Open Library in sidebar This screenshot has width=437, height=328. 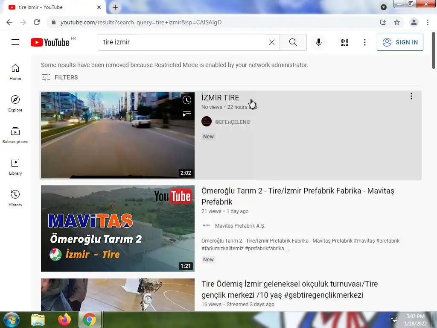click(x=15, y=167)
